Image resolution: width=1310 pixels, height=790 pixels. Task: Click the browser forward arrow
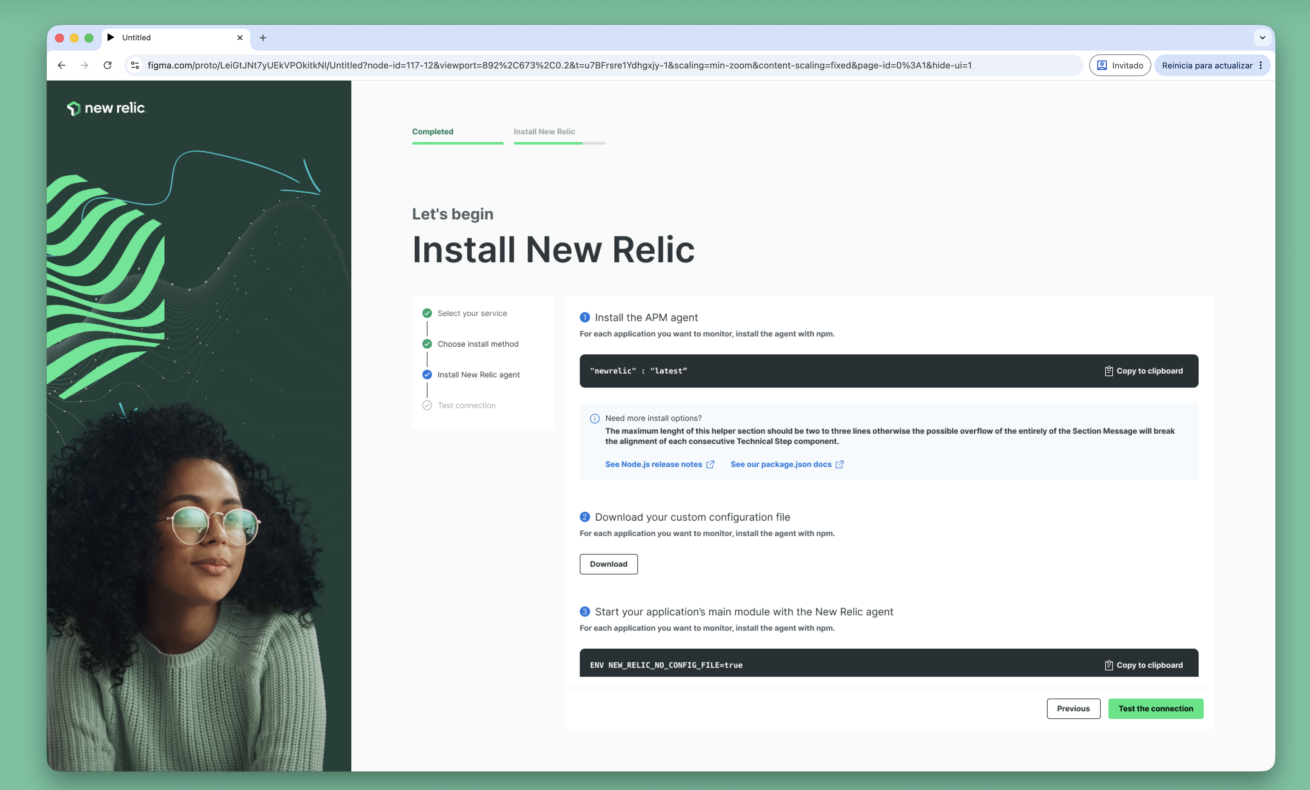(x=84, y=65)
